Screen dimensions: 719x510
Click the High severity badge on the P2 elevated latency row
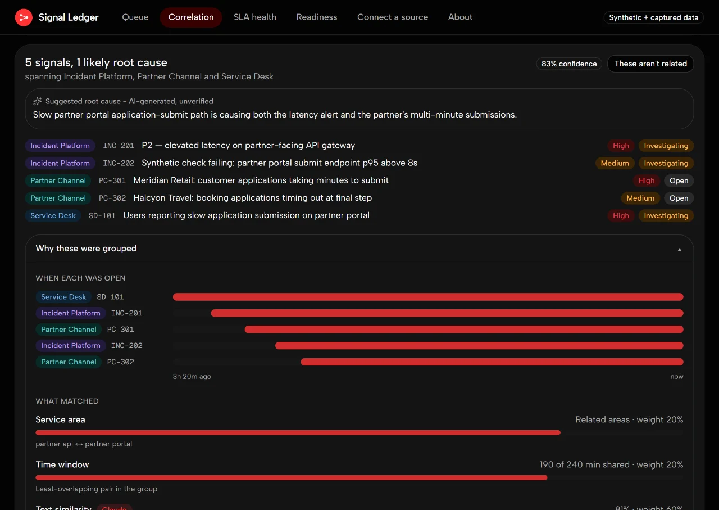[x=621, y=146]
